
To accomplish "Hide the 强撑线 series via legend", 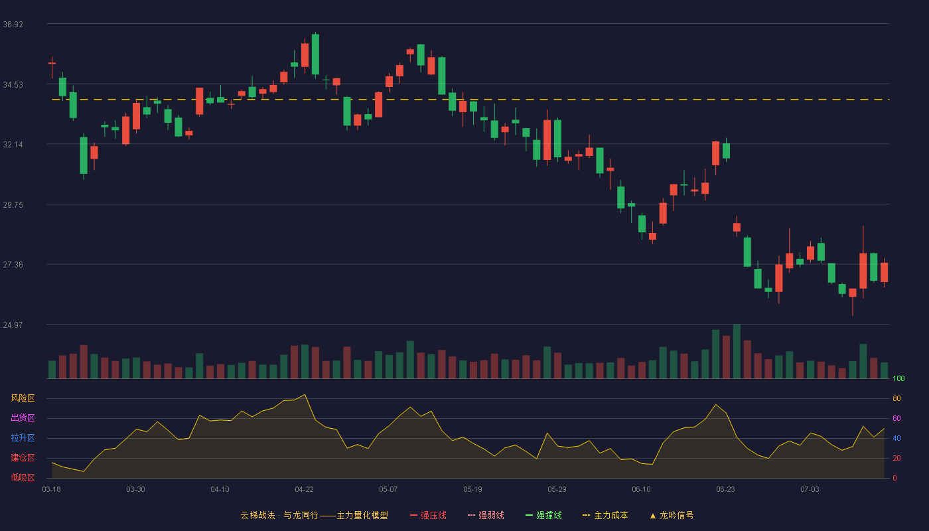I will (x=543, y=515).
